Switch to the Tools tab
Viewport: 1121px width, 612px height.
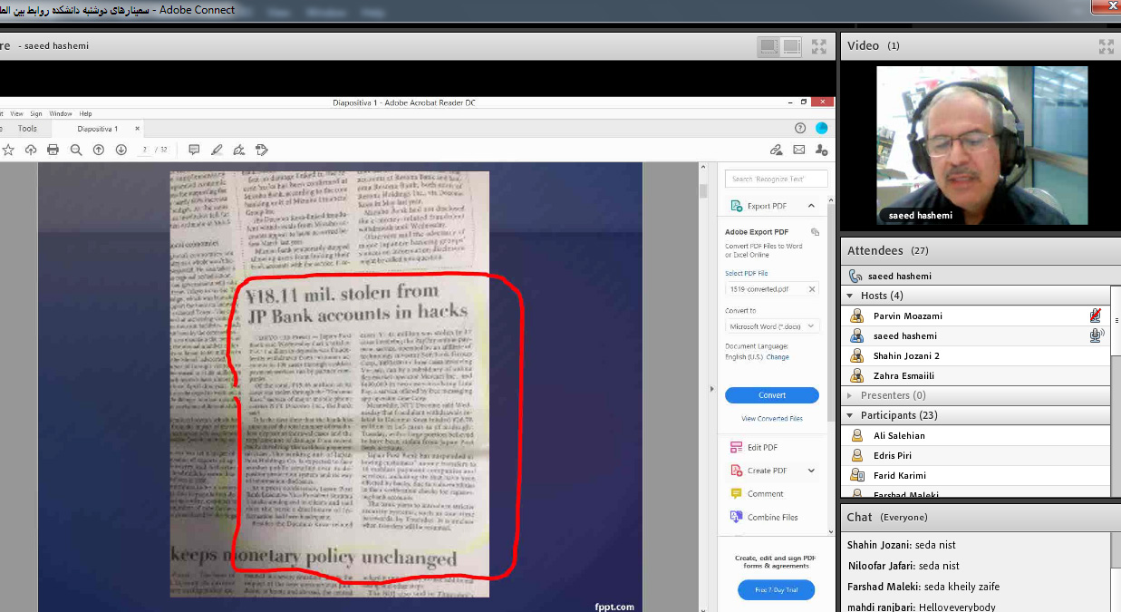point(27,129)
